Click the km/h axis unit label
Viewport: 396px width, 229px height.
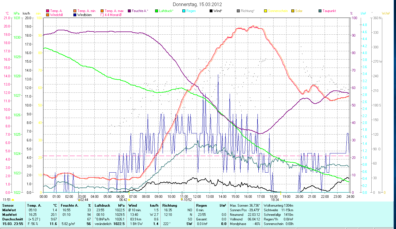pyautogui.click(x=26, y=13)
